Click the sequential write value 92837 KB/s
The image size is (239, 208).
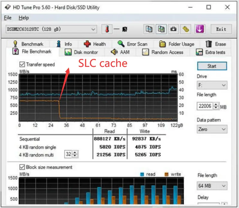coord(146,139)
